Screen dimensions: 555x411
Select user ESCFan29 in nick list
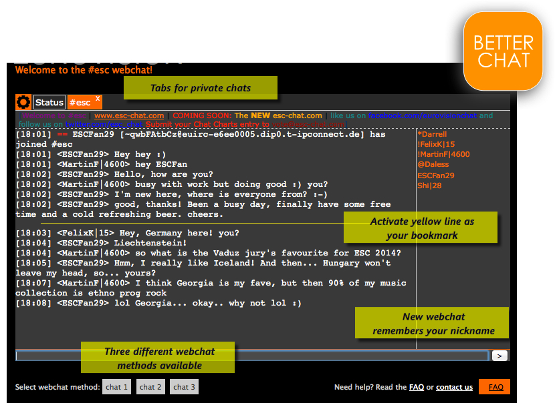(x=436, y=175)
